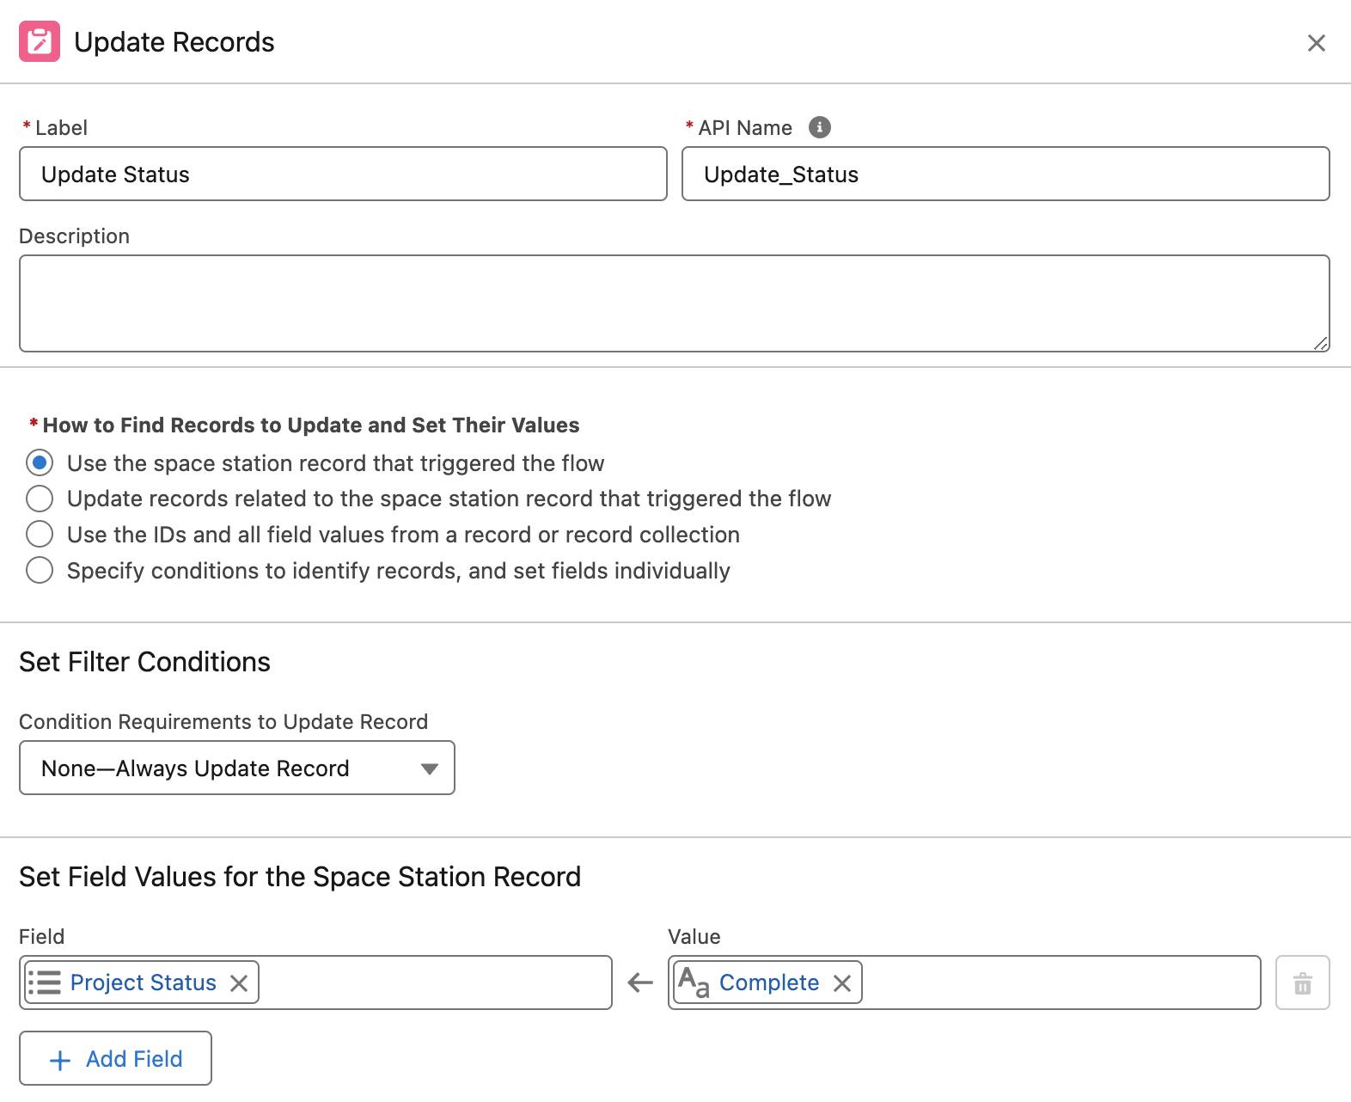Remove the Project Status field pill
Image resolution: width=1351 pixels, height=1102 pixels.
click(x=239, y=983)
